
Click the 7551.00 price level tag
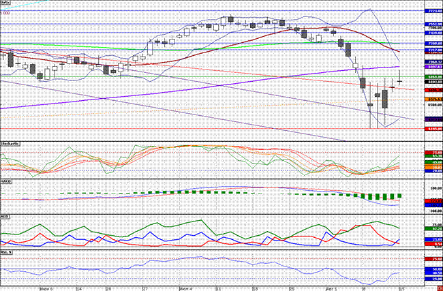click(433, 25)
